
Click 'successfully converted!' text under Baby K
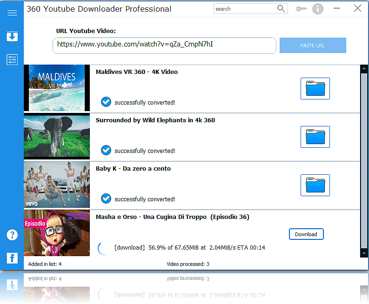pyautogui.click(x=145, y=199)
